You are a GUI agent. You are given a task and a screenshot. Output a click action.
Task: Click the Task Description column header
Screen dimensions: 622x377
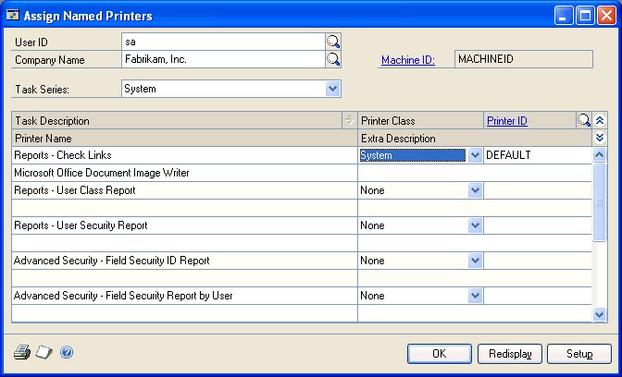[x=177, y=120]
